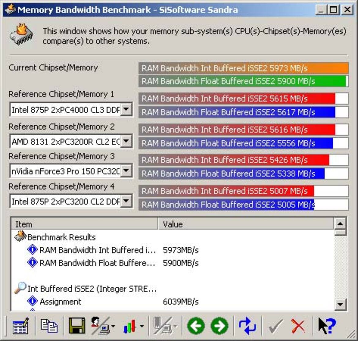358x341 pixels.
Task: Go forward with the green right arrow
Action: (x=219, y=326)
